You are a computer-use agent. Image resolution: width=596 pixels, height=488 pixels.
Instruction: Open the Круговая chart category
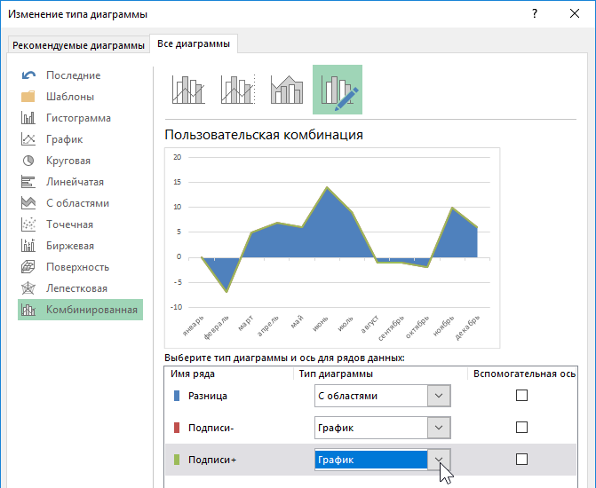click(x=68, y=161)
